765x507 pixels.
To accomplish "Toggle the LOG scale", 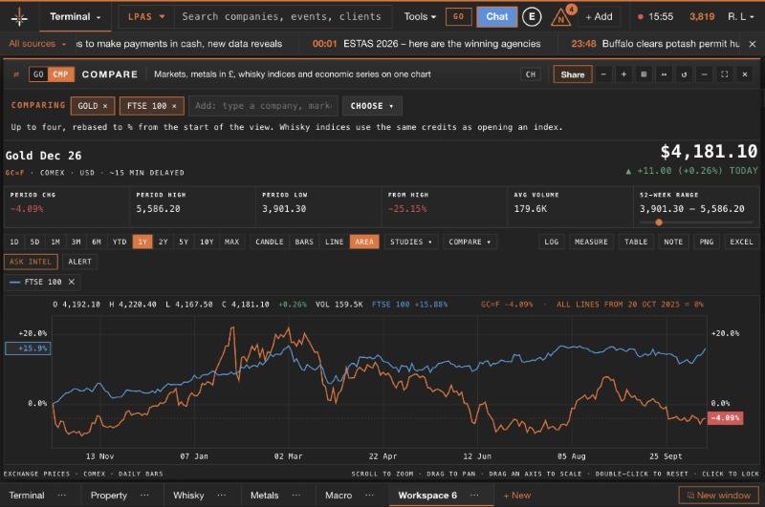I will [552, 243].
